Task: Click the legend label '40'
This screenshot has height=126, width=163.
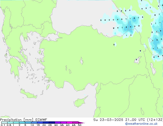Action: [68, 125]
